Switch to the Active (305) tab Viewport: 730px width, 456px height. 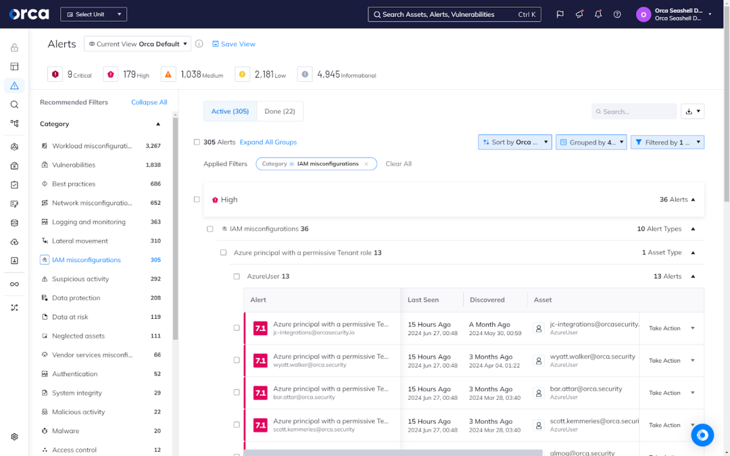[230, 111]
